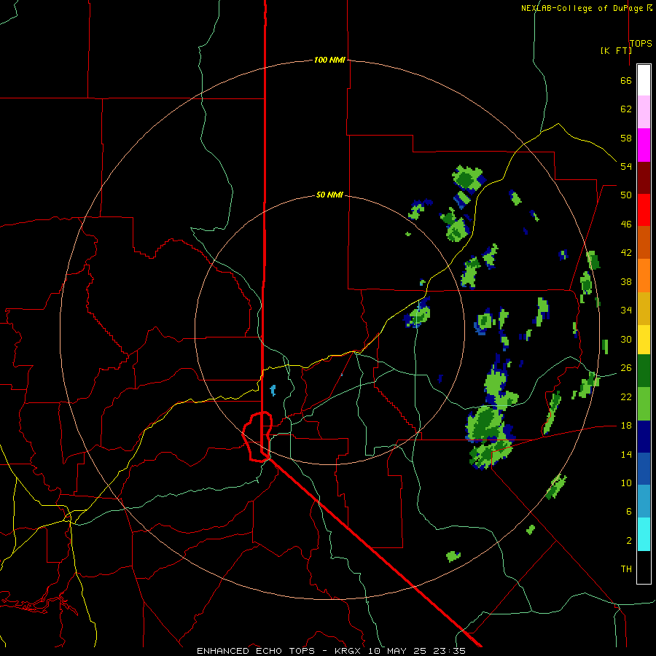Image resolution: width=656 pixels, height=656 pixels.
Task: Click the small light blue echo near radar site
Action: point(273,391)
